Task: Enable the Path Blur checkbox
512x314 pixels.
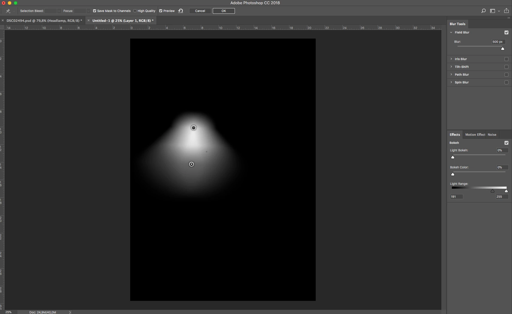Action: (506, 74)
